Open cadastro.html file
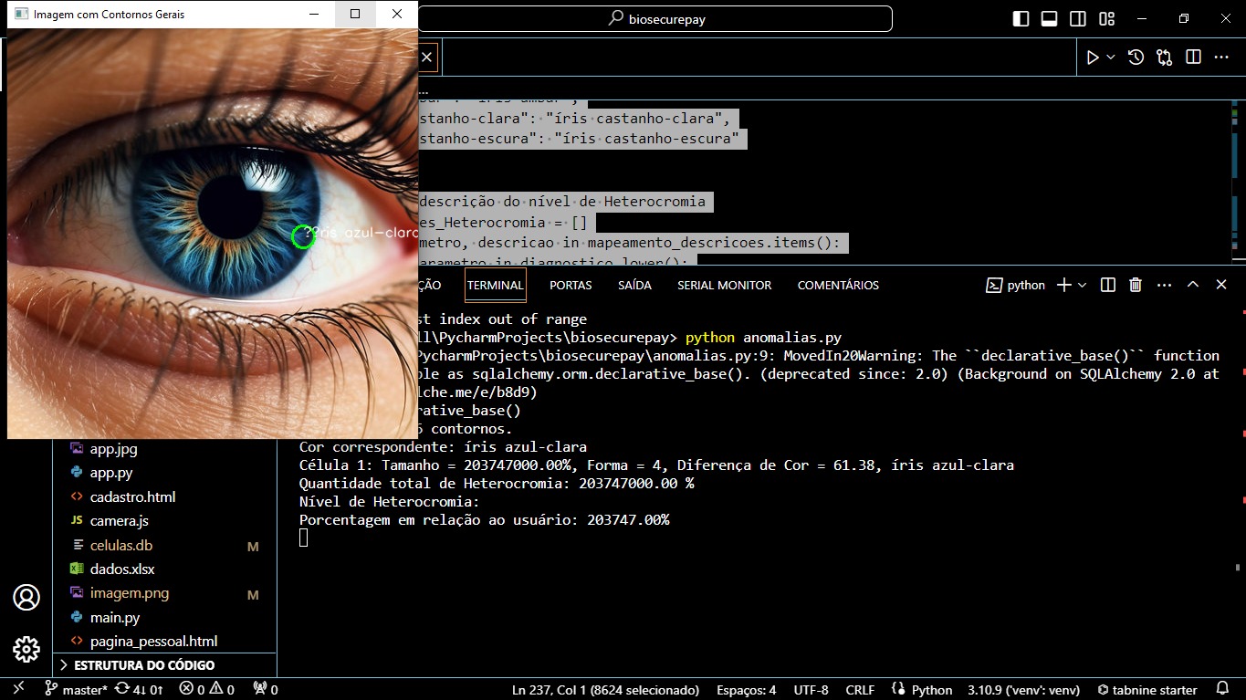Screen dimensions: 1246x700 point(164,496)
